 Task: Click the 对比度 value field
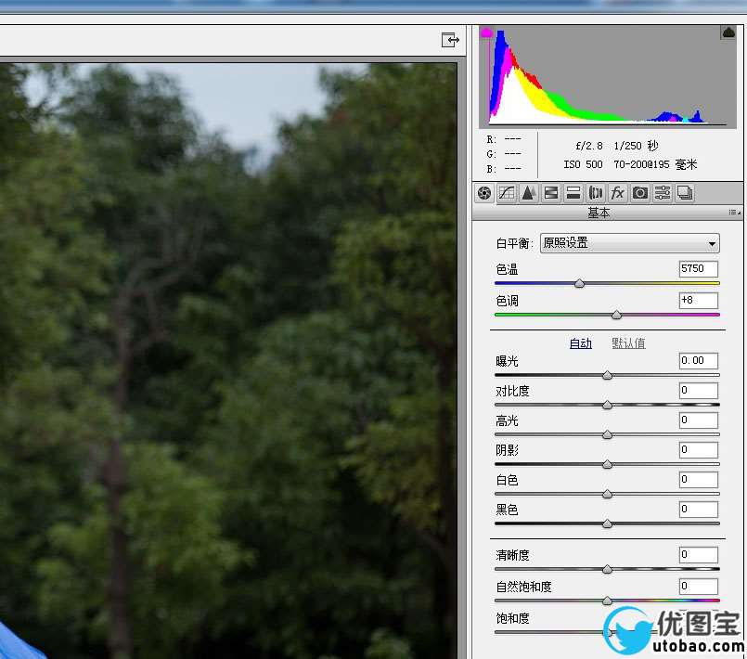[x=699, y=391]
